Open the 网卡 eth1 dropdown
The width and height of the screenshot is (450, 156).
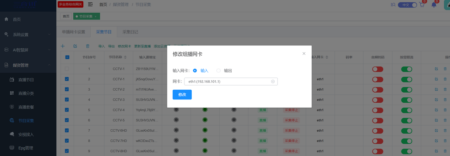coord(230,81)
